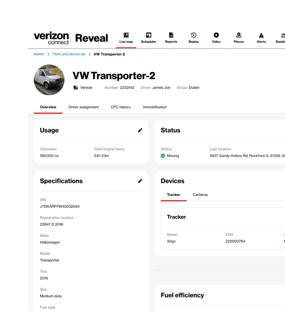
Task: Open the Replay icon
Action: 194,35
